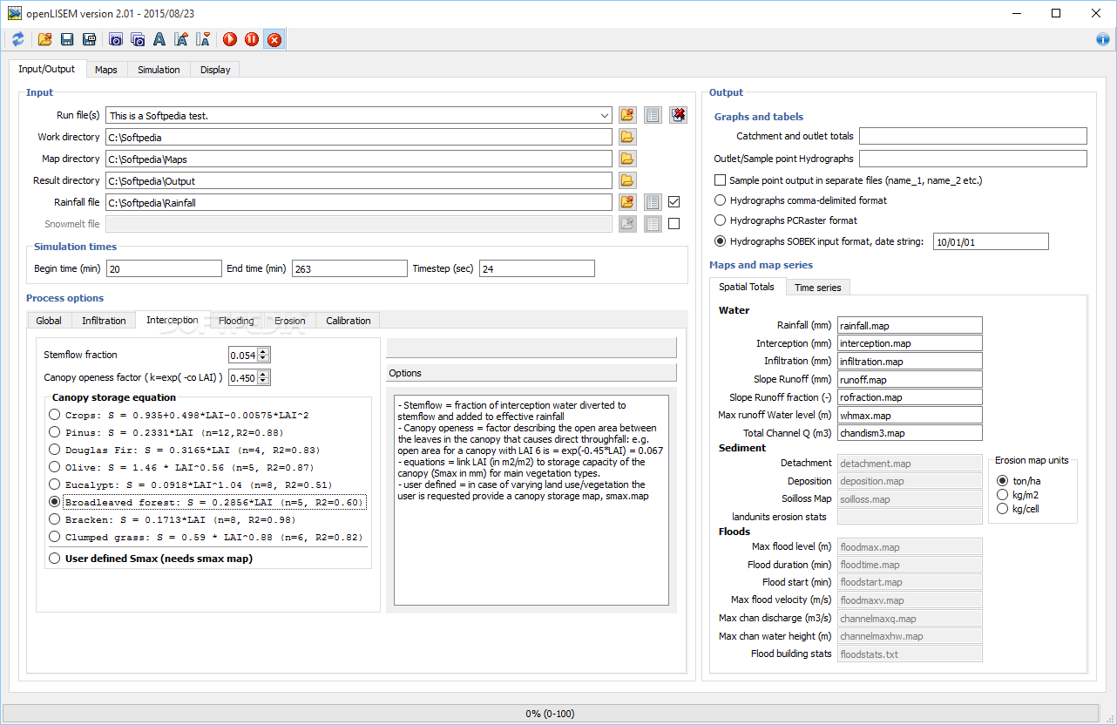Browse for Rainfall file
1117x725 pixels.
[x=627, y=202]
